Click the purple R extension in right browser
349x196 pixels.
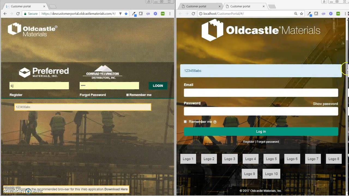[331, 14]
